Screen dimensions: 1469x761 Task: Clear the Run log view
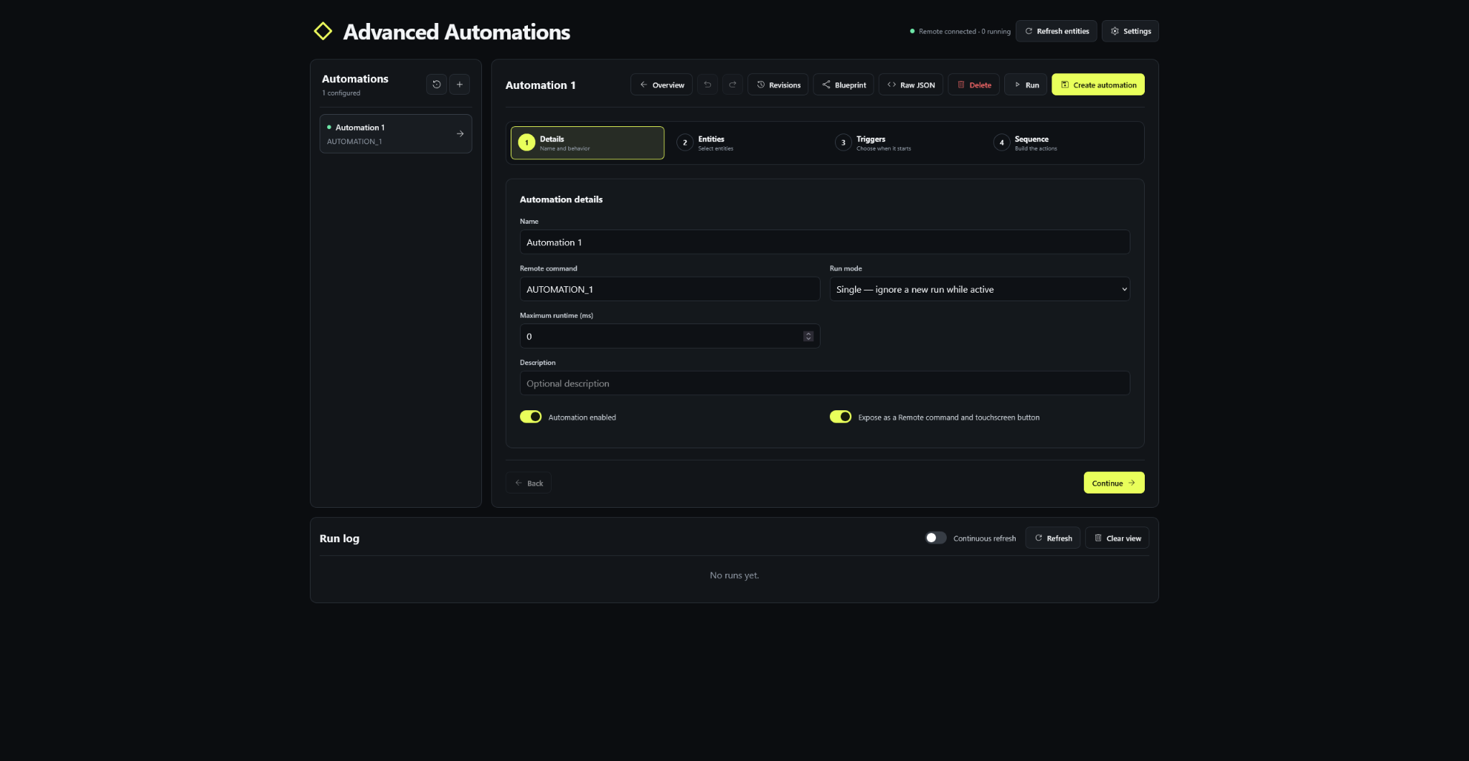tap(1118, 538)
